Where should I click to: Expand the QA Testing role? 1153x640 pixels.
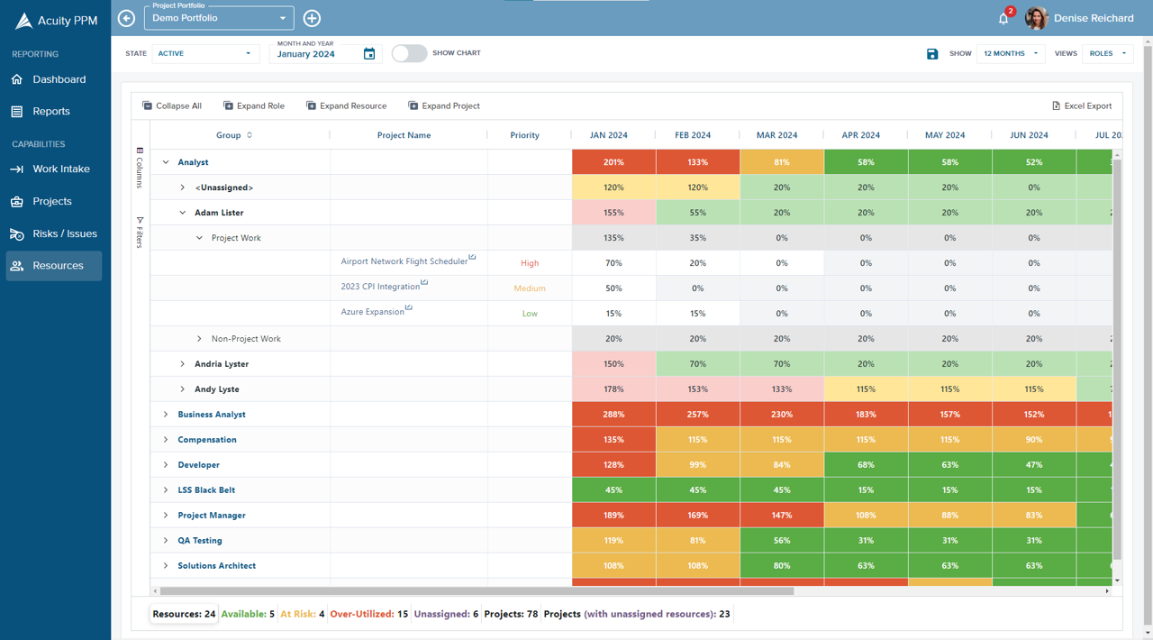[x=166, y=541]
